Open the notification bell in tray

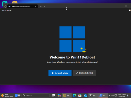(x=128, y=95)
